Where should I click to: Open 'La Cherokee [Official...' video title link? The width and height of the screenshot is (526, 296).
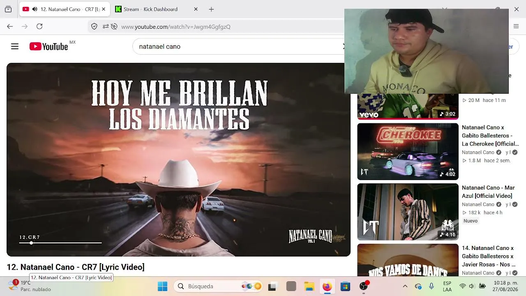[x=490, y=136]
